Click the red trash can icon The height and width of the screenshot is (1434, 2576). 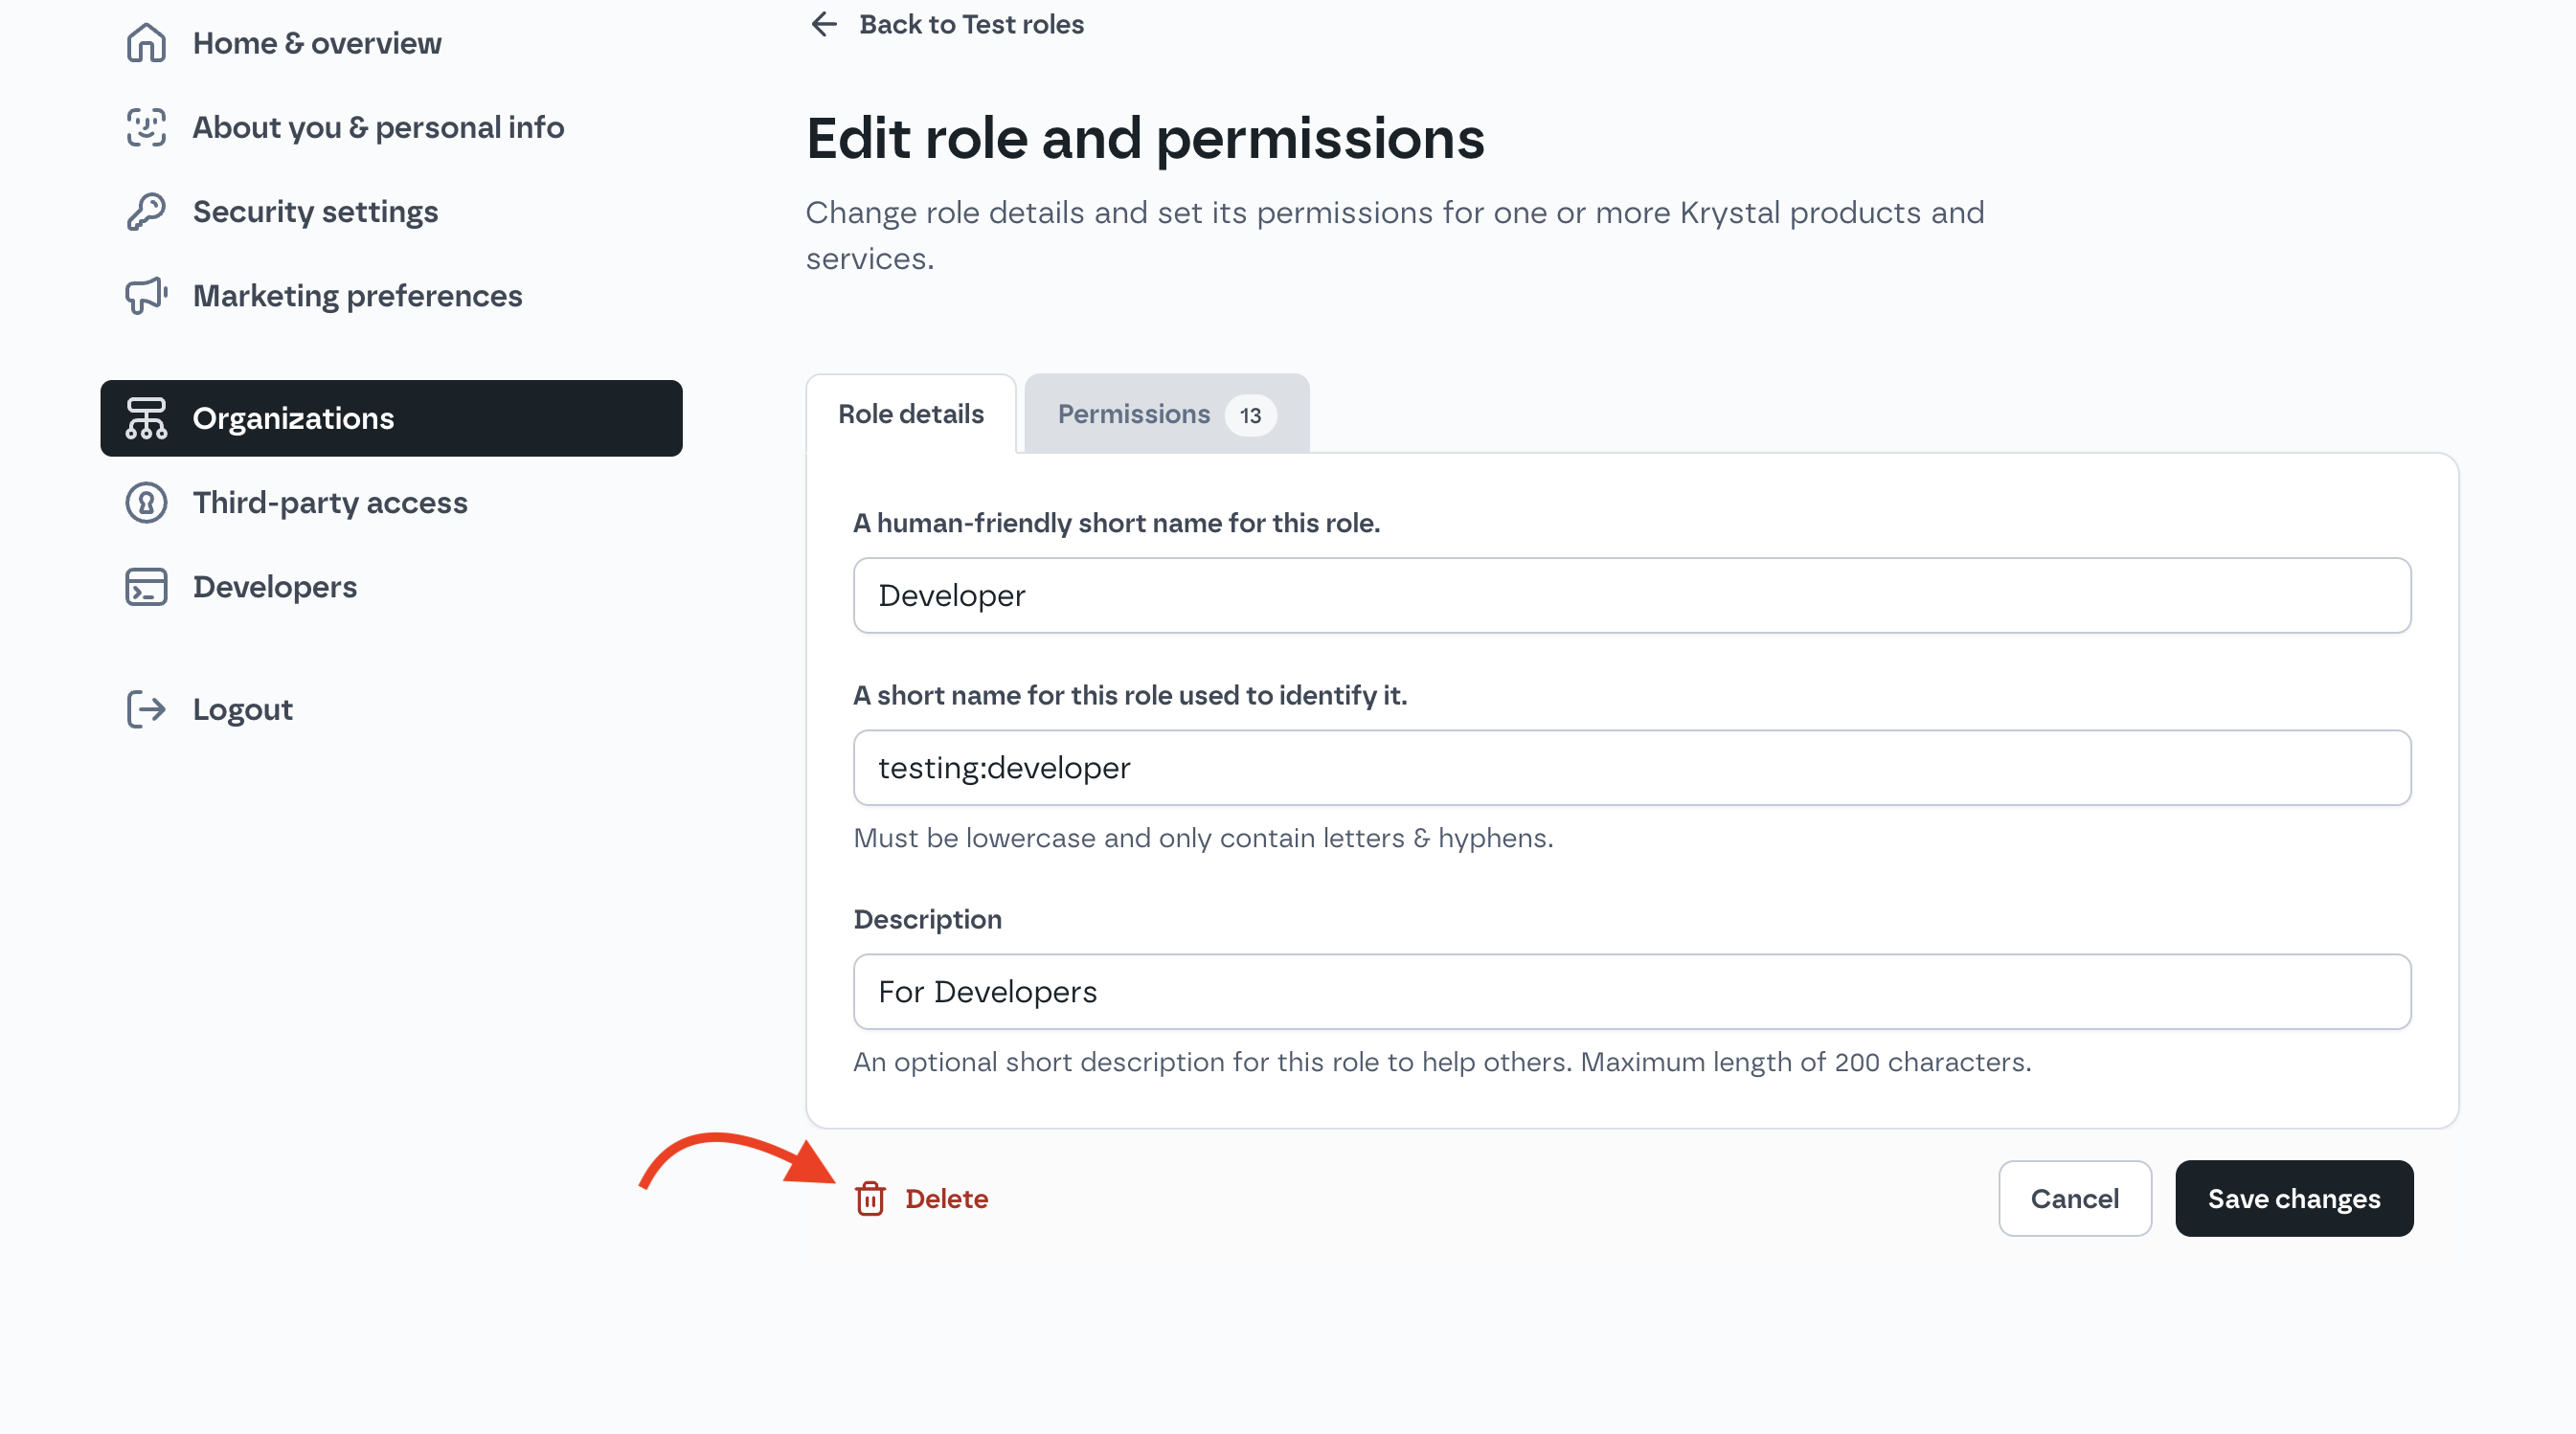point(870,1199)
